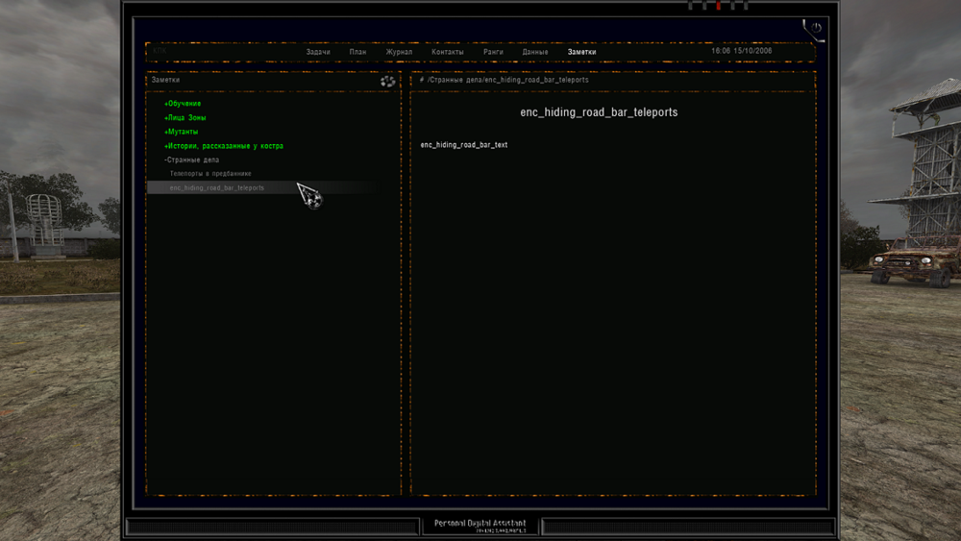The width and height of the screenshot is (961, 541).
Task: Turn off the PDA with the power icon
Action: (x=816, y=28)
